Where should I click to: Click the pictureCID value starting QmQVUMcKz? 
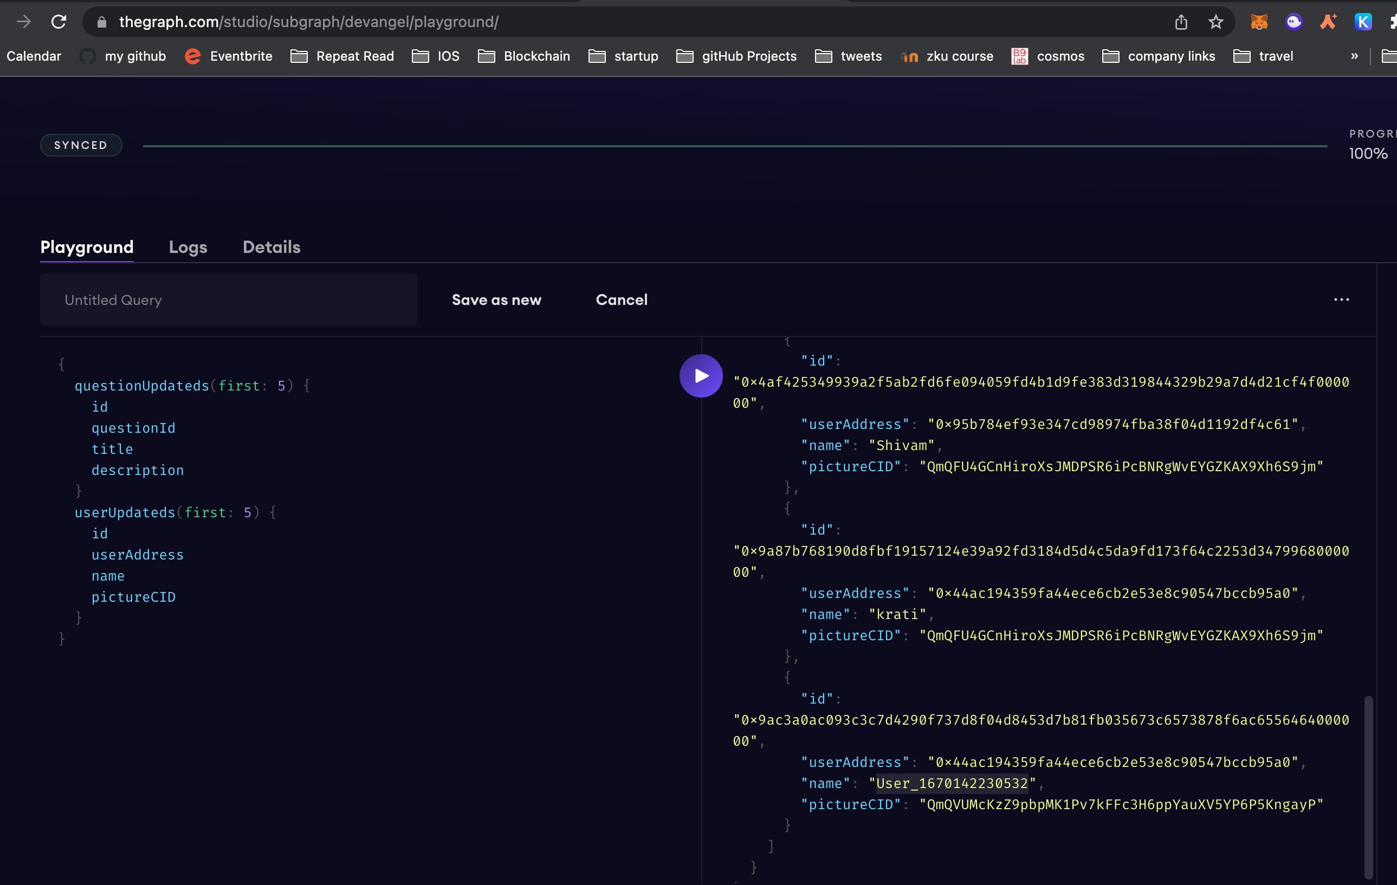1121,804
